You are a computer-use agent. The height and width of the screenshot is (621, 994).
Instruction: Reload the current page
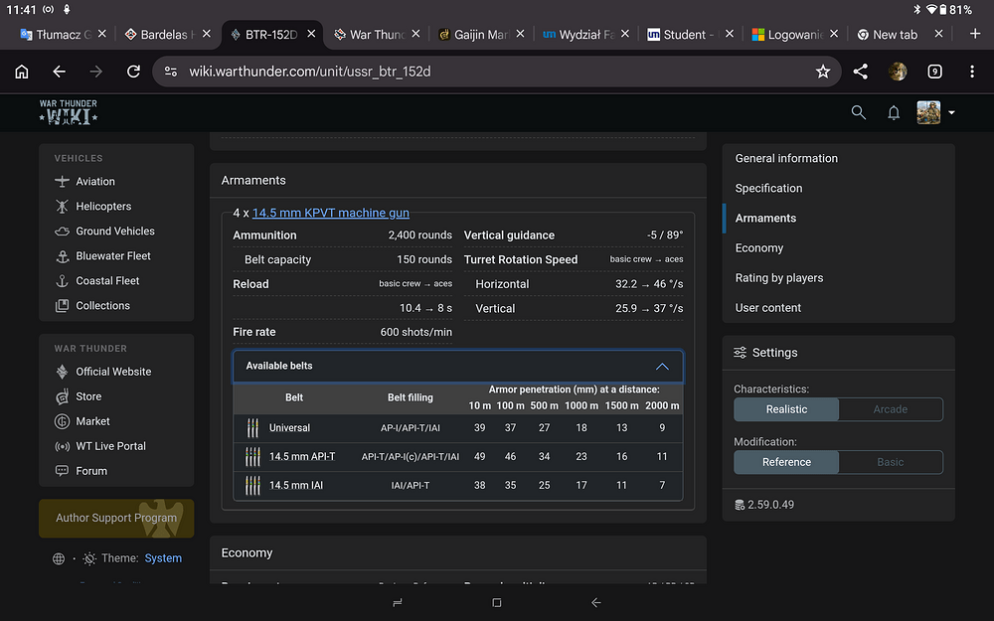pos(133,72)
